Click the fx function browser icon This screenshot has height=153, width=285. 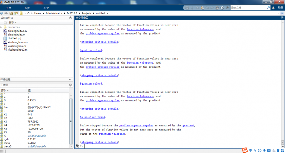coord(77,146)
